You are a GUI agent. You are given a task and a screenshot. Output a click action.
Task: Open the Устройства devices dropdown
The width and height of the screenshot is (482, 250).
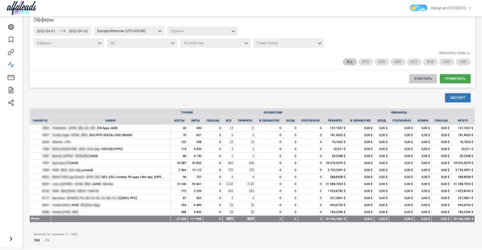215,43
